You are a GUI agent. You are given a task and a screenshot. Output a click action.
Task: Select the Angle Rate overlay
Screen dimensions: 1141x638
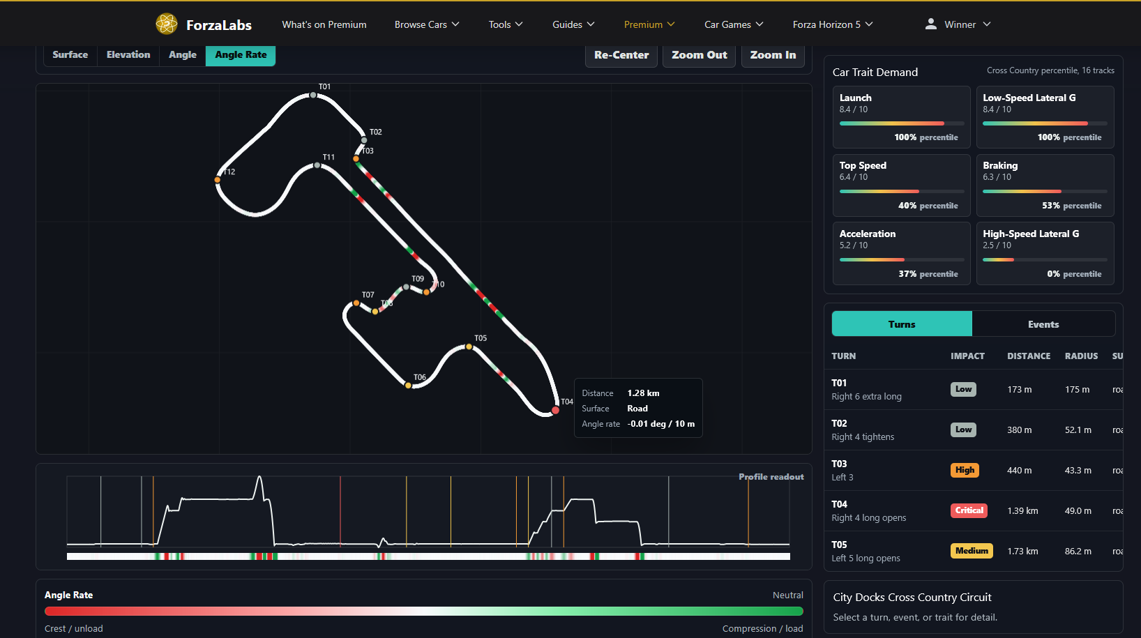(241, 55)
